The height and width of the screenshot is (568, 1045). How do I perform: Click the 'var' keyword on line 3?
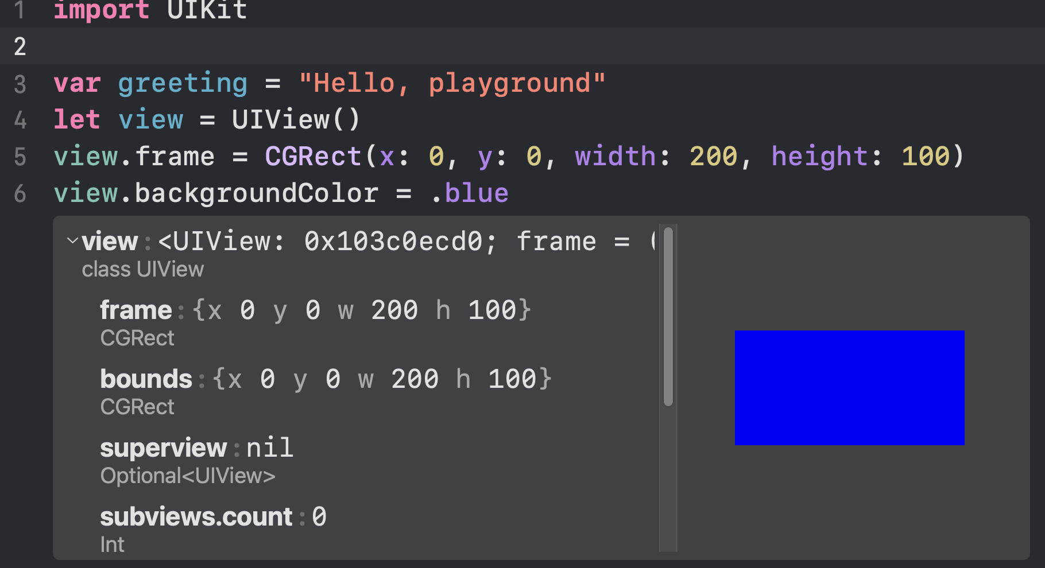pyautogui.click(x=77, y=84)
